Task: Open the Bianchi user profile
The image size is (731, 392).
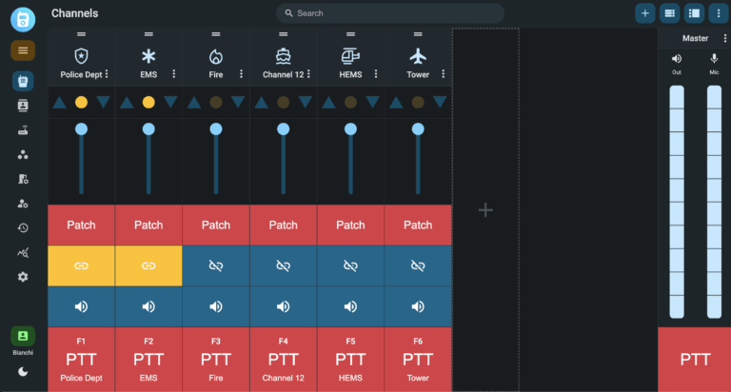Action: click(x=23, y=336)
